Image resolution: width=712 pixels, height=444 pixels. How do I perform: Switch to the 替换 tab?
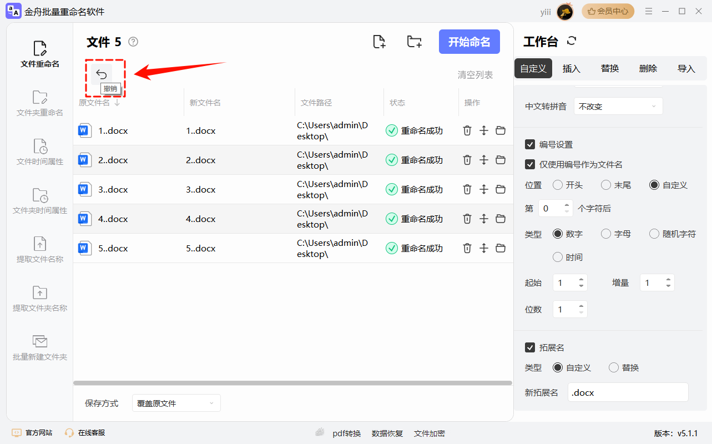(x=609, y=68)
